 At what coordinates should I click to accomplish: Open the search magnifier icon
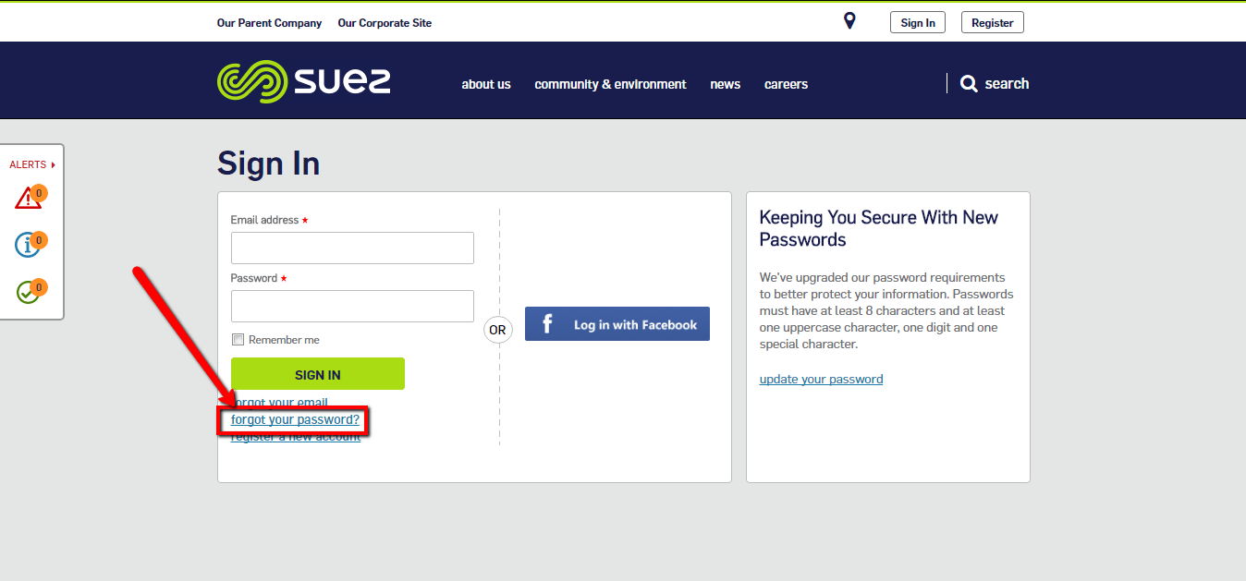[969, 83]
